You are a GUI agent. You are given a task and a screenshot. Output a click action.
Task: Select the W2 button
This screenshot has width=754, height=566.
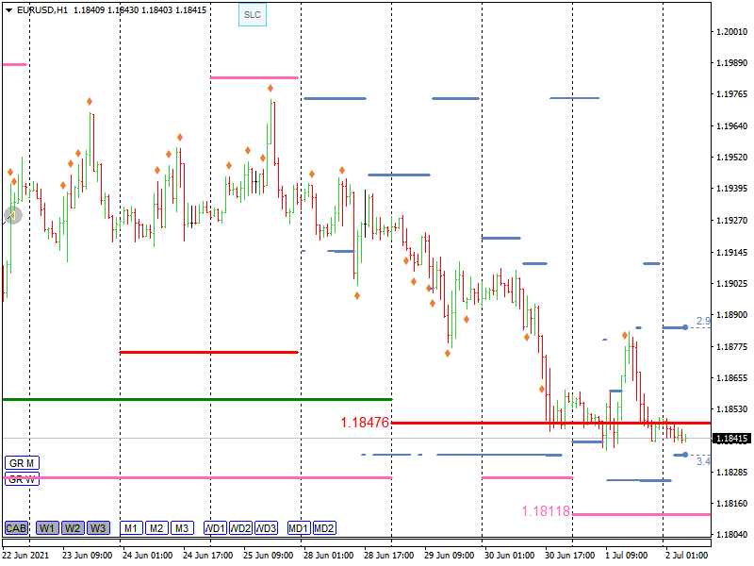point(73,528)
